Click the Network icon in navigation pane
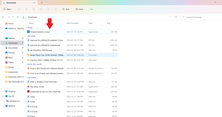The height and width of the screenshot is (117, 222). [x=6, y=106]
